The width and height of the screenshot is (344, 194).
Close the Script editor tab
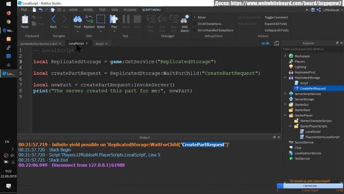pyautogui.click(x=106, y=44)
